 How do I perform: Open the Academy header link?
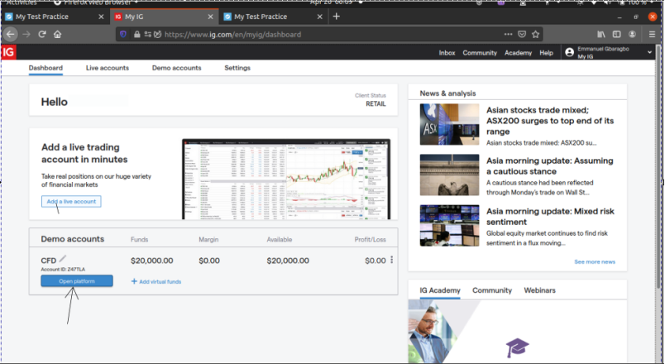(x=518, y=53)
